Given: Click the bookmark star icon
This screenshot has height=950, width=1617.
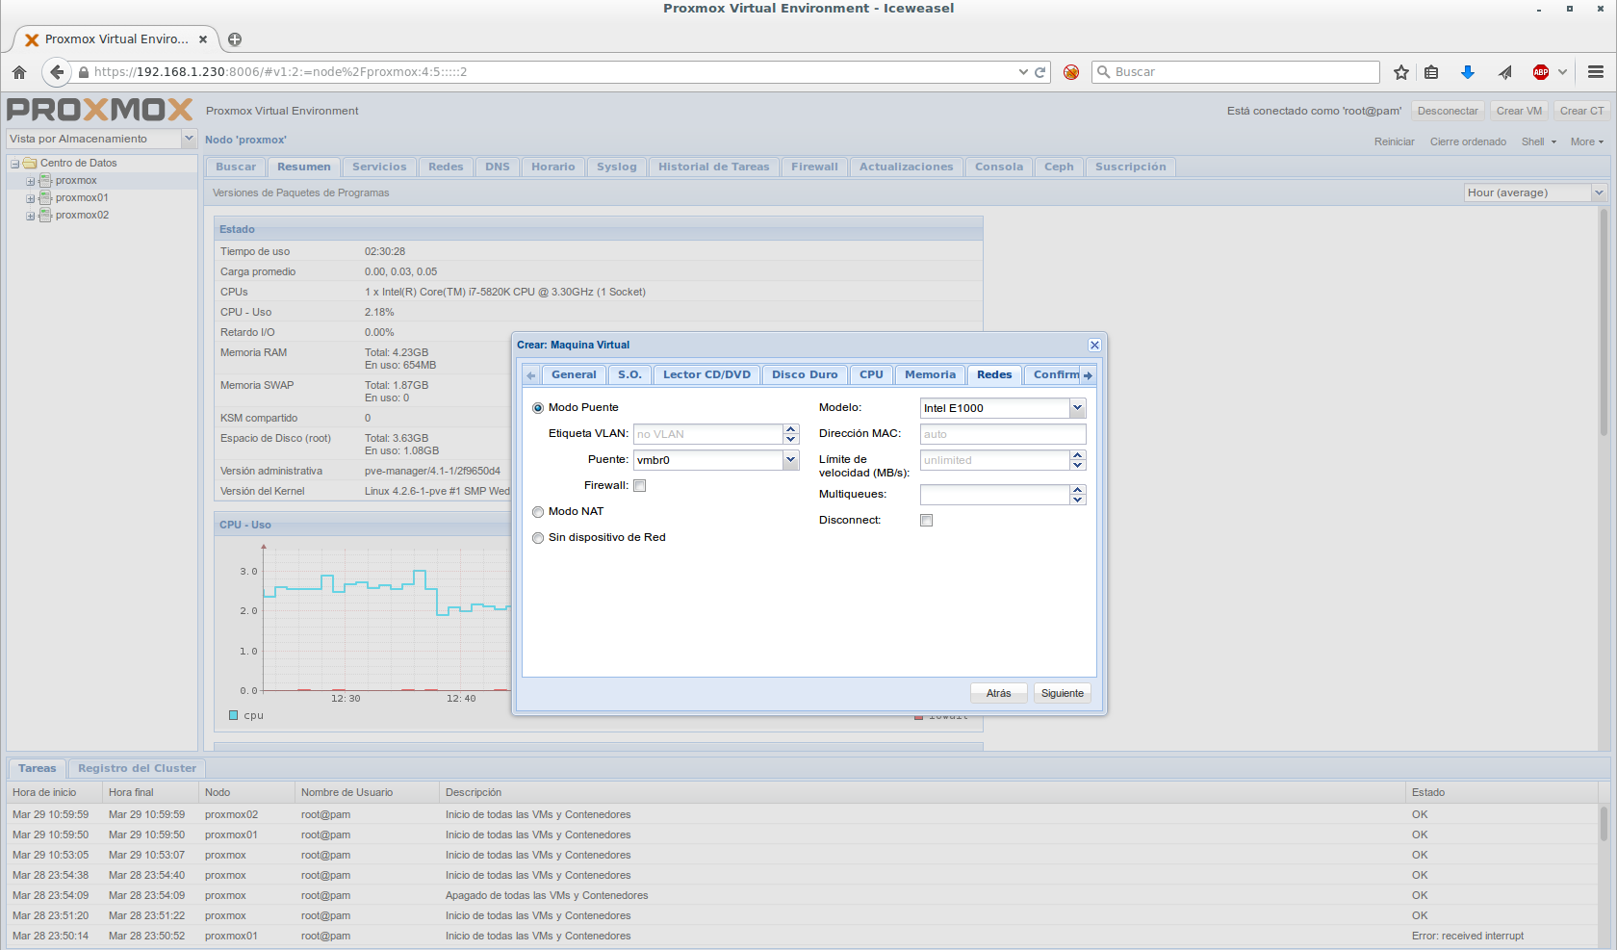Looking at the screenshot, I should pos(1401,72).
